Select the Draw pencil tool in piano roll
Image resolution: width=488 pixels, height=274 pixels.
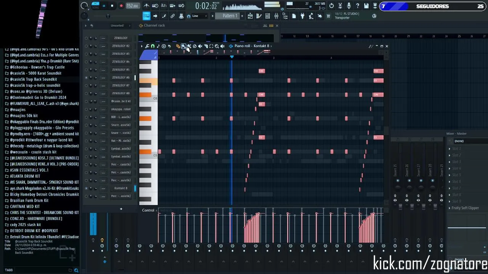178,46
